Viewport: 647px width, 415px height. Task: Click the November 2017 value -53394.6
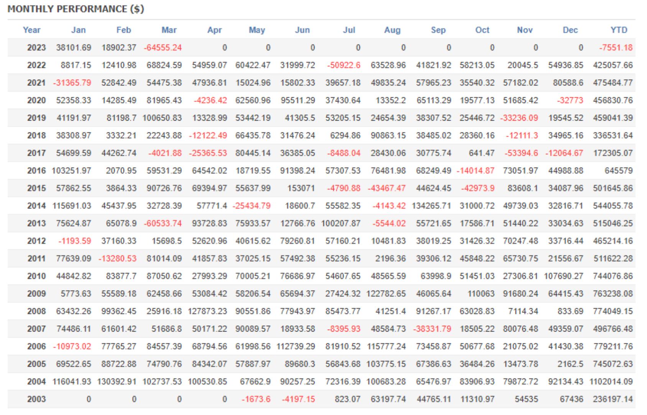click(x=521, y=153)
